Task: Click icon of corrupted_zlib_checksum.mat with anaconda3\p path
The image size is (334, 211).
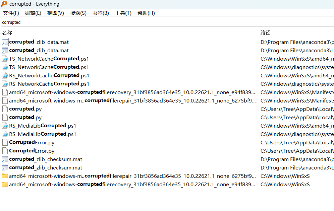Action: point(5,159)
